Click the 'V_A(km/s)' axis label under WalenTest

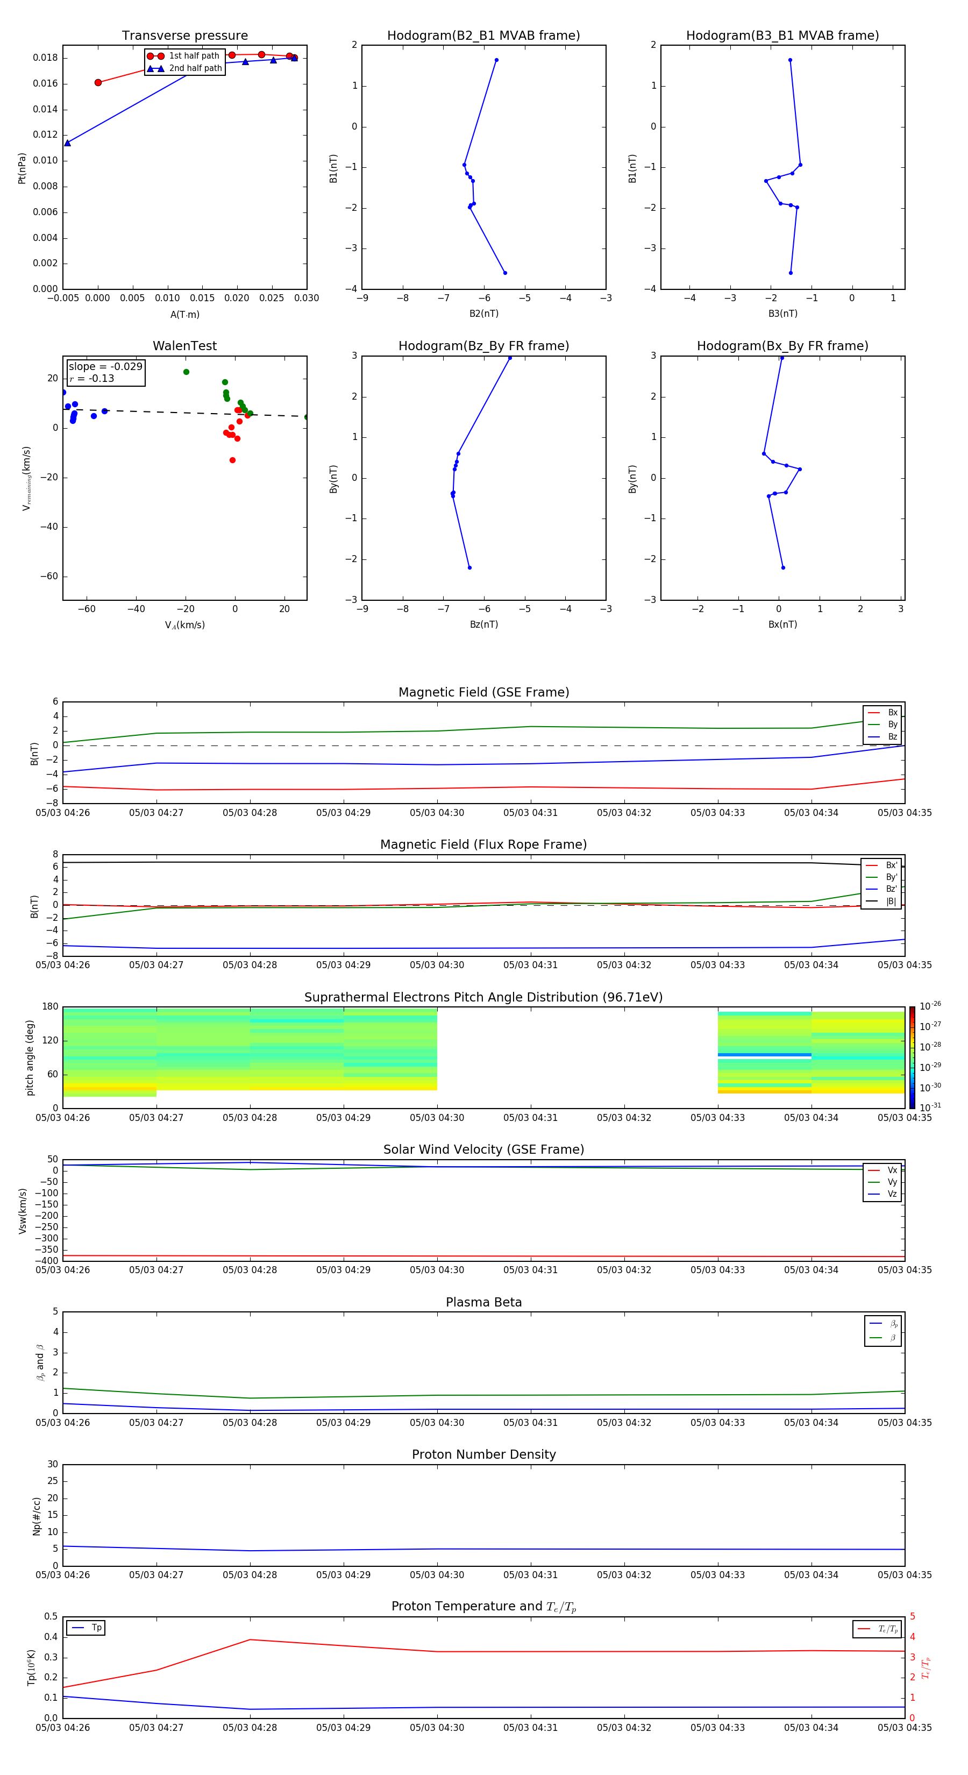click(184, 625)
